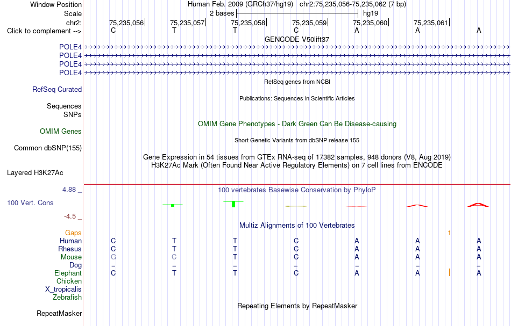This screenshot has width=511, height=326.
Task: Select the Dog species label
Action: click(75, 265)
